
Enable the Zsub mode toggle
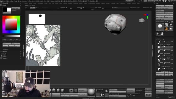(x=37, y=8)
